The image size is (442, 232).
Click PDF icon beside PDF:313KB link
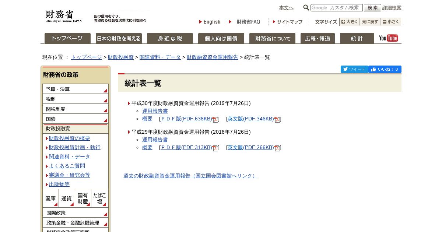(215, 148)
